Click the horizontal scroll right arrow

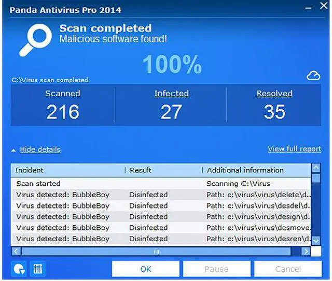(x=306, y=252)
